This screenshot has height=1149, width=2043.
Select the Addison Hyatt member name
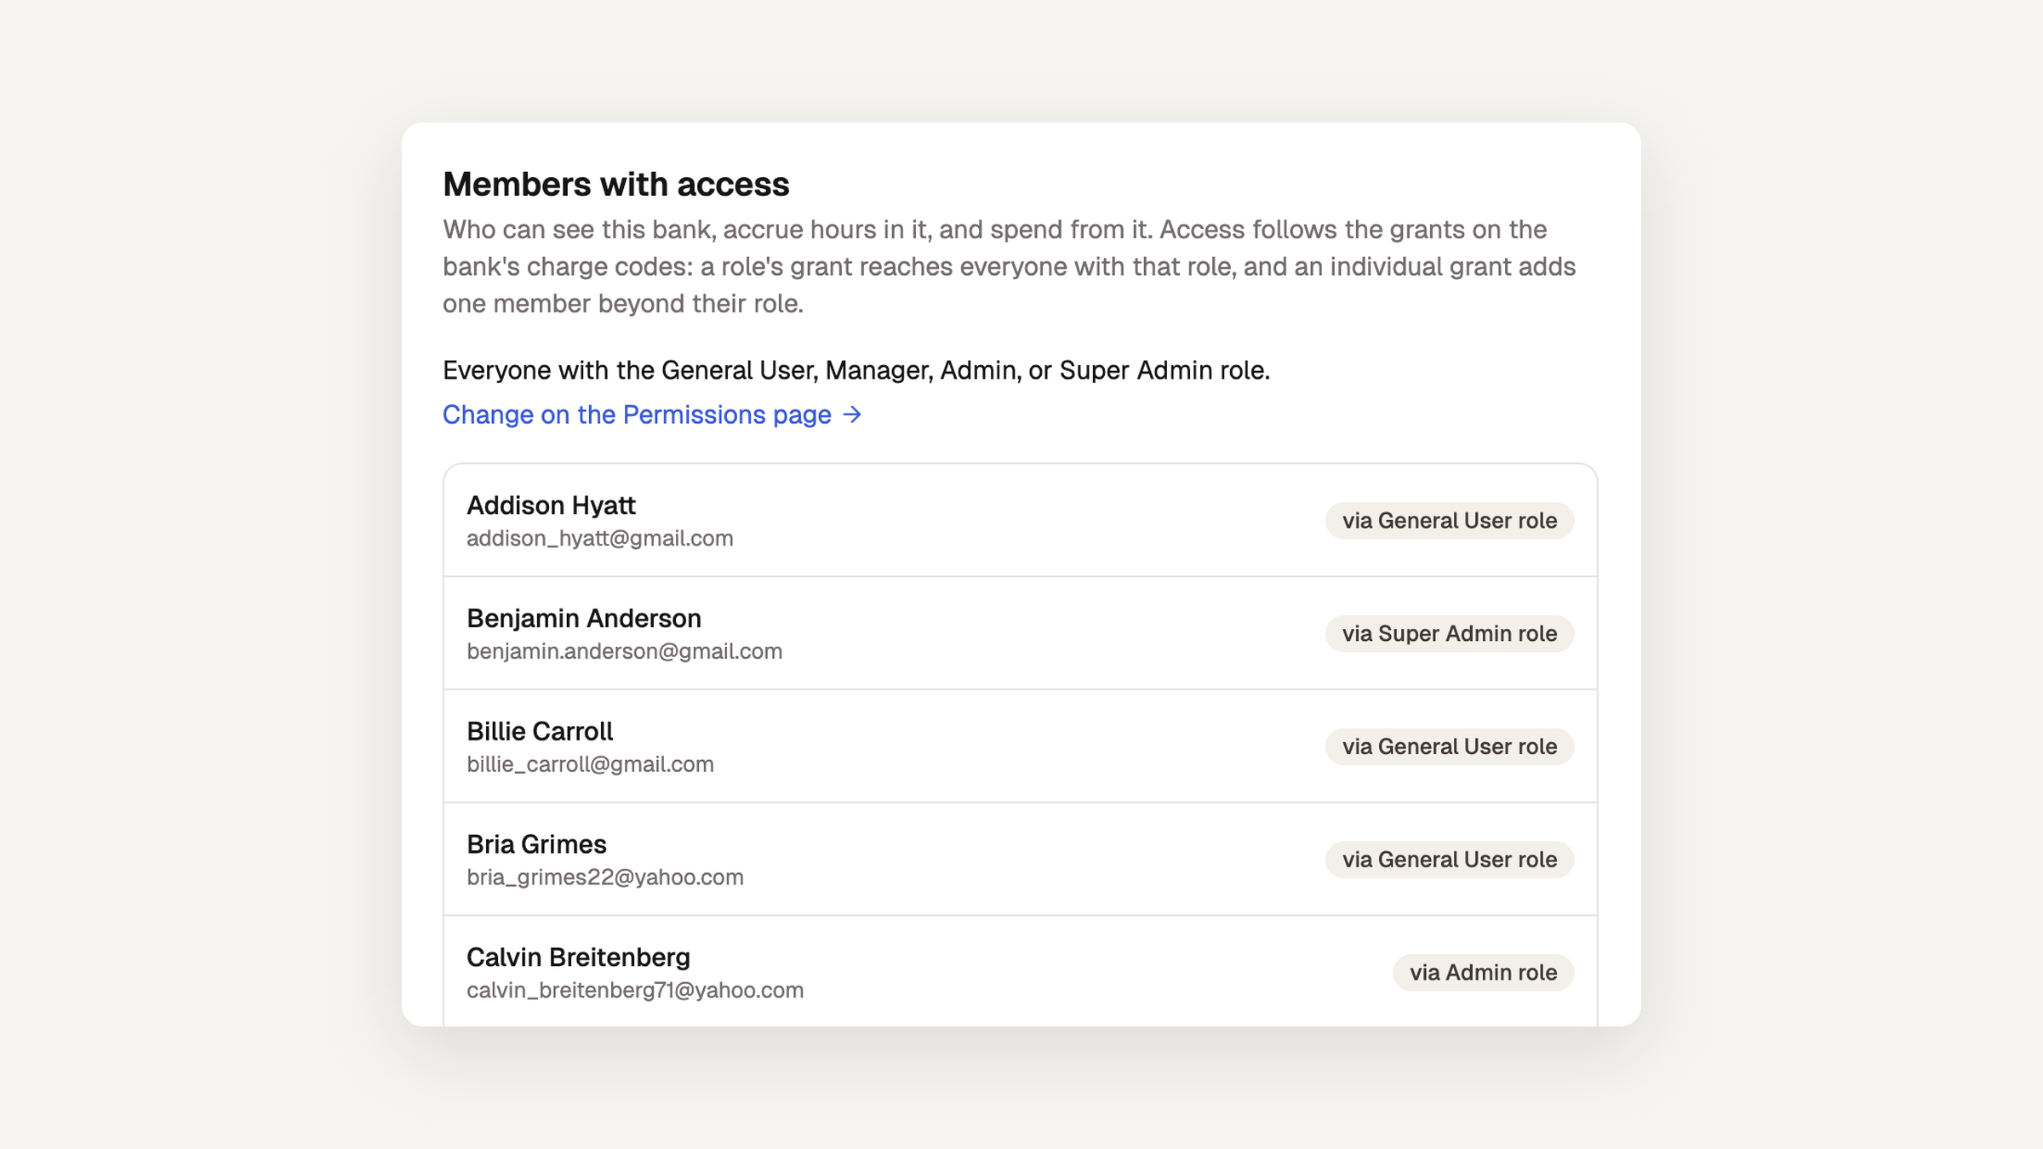(551, 506)
